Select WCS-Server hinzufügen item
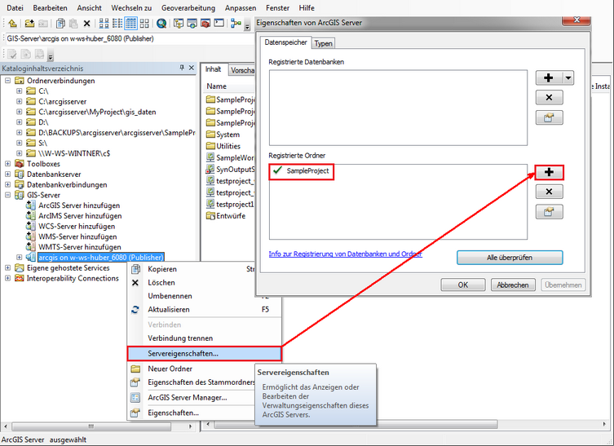The image size is (614, 446). coord(77,226)
